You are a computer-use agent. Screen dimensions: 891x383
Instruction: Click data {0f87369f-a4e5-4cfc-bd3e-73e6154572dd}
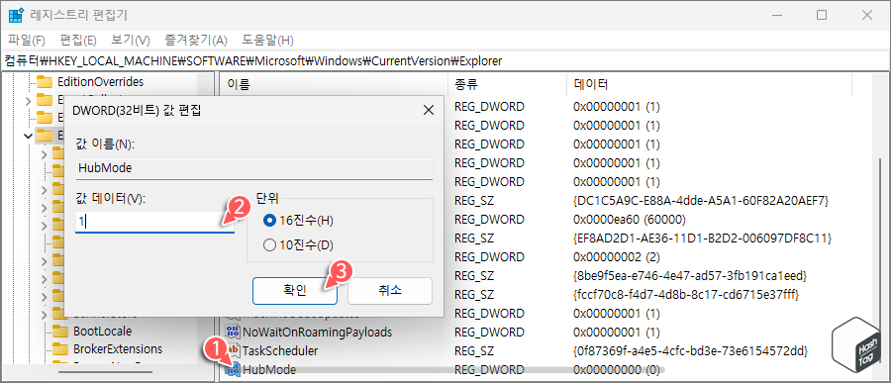690,350
